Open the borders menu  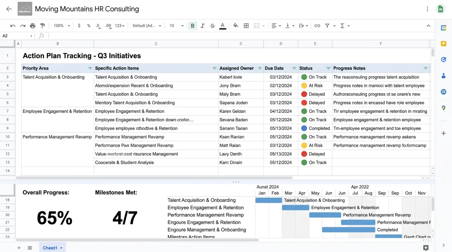(x=246, y=26)
